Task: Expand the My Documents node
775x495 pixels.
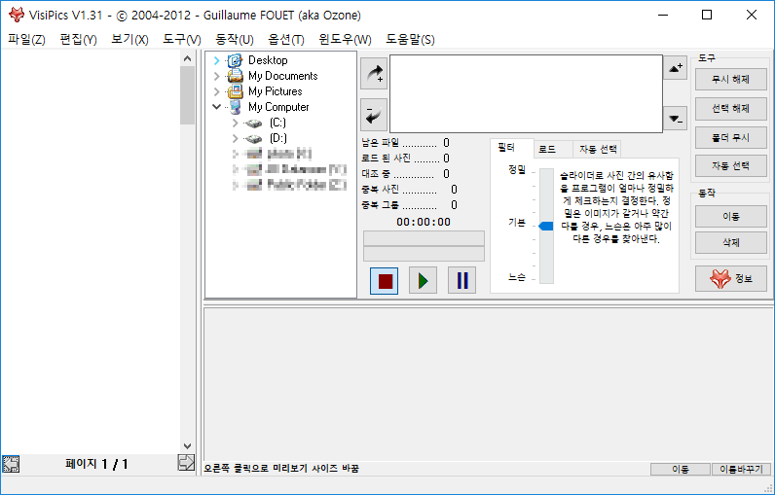Action: coord(216,76)
